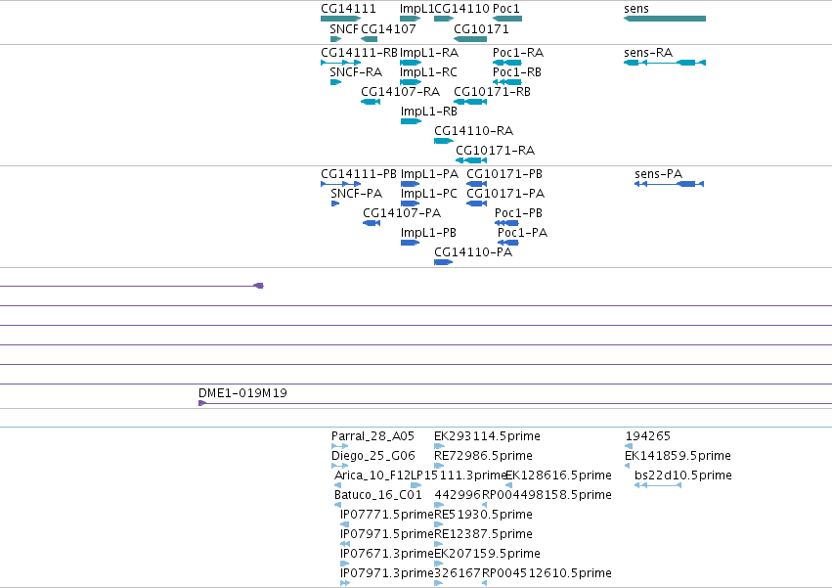Select transcript CG10171-RB
The image size is (832, 588).
click(x=470, y=102)
